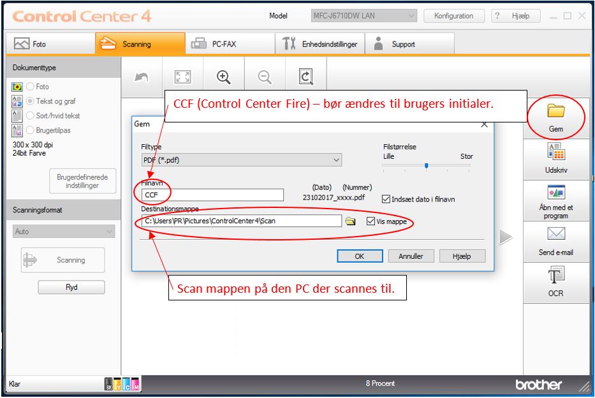Switch to the Foto tab
This screenshot has height=398, width=595.
50,44
